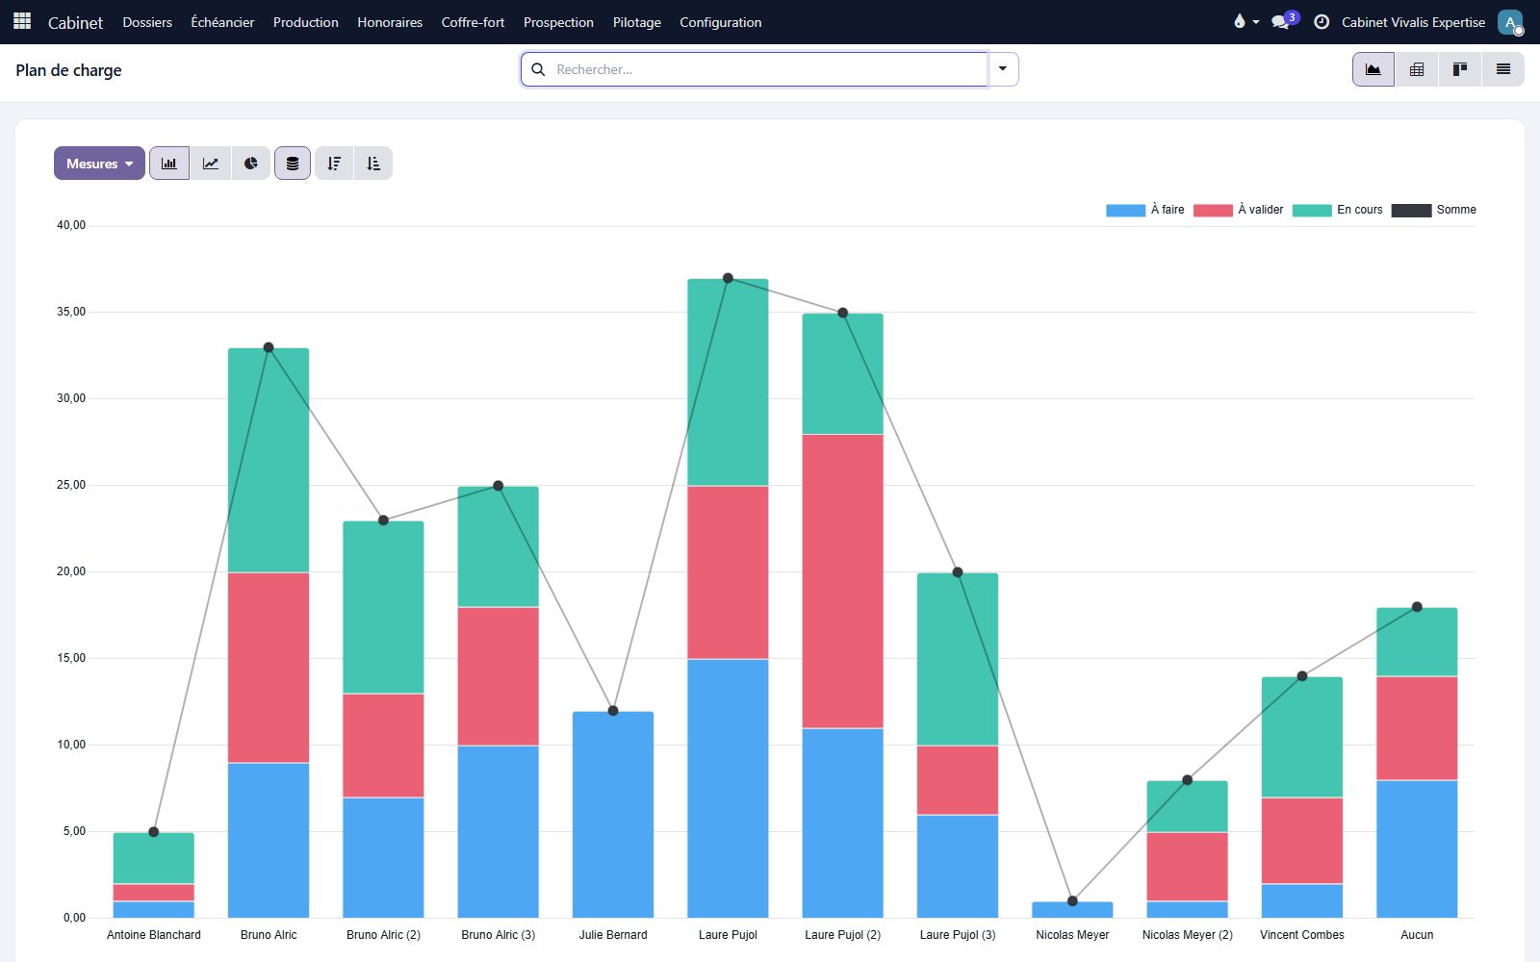
Task: Click the blue Julie Bernard bar
Action: click(x=613, y=815)
